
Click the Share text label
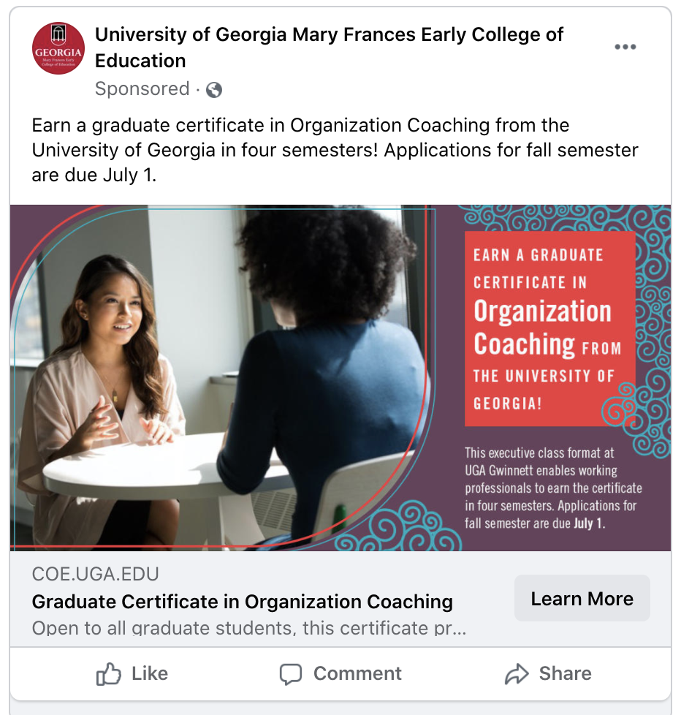click(x=565, y=673)
